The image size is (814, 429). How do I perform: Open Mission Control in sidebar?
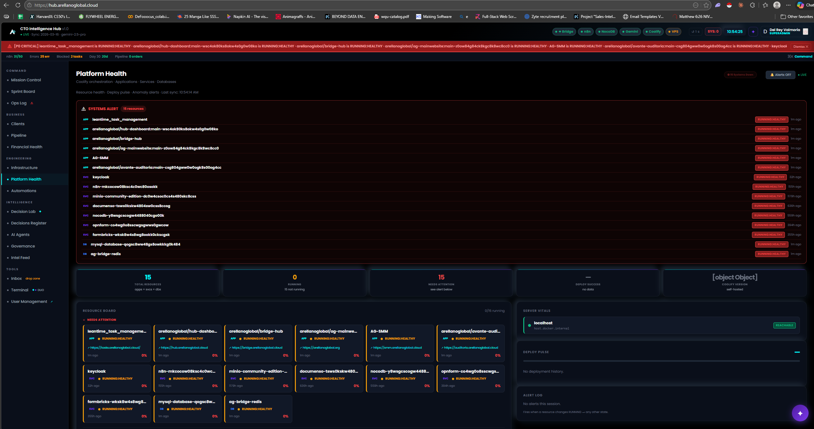pyautogui.click(x=26, y=80)
